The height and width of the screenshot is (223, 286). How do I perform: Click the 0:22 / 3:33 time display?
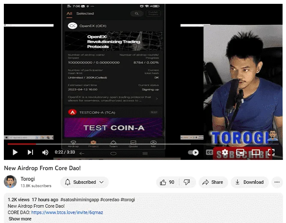(65, 152)
